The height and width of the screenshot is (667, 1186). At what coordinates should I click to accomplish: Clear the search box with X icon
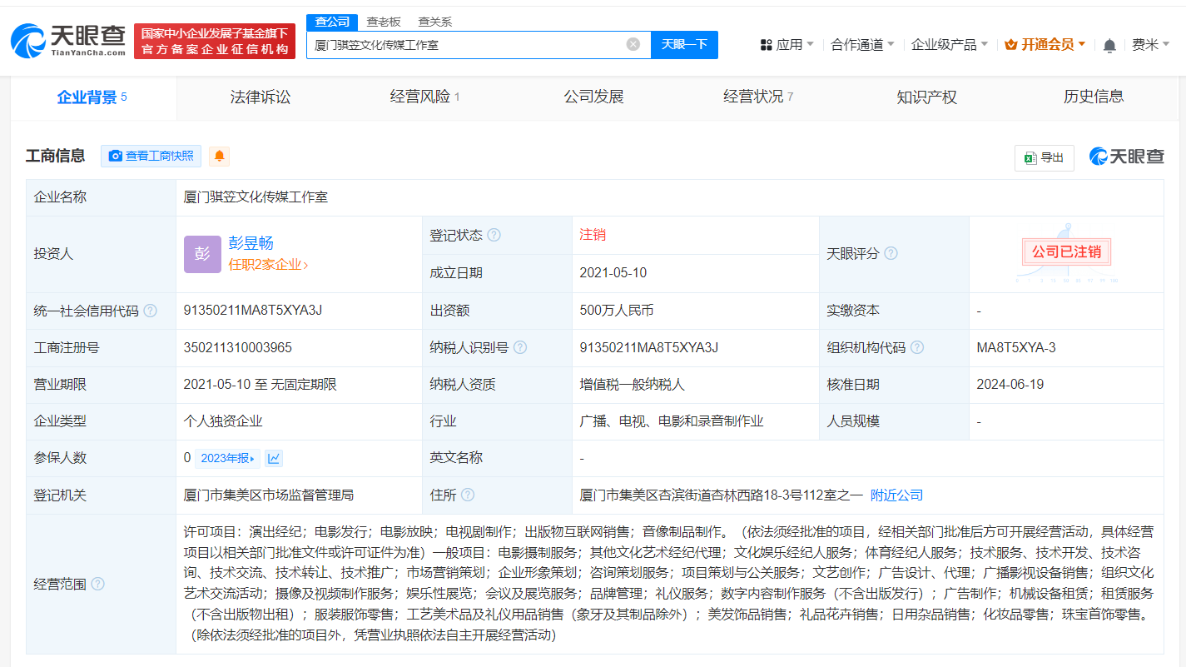click(633, 44)
